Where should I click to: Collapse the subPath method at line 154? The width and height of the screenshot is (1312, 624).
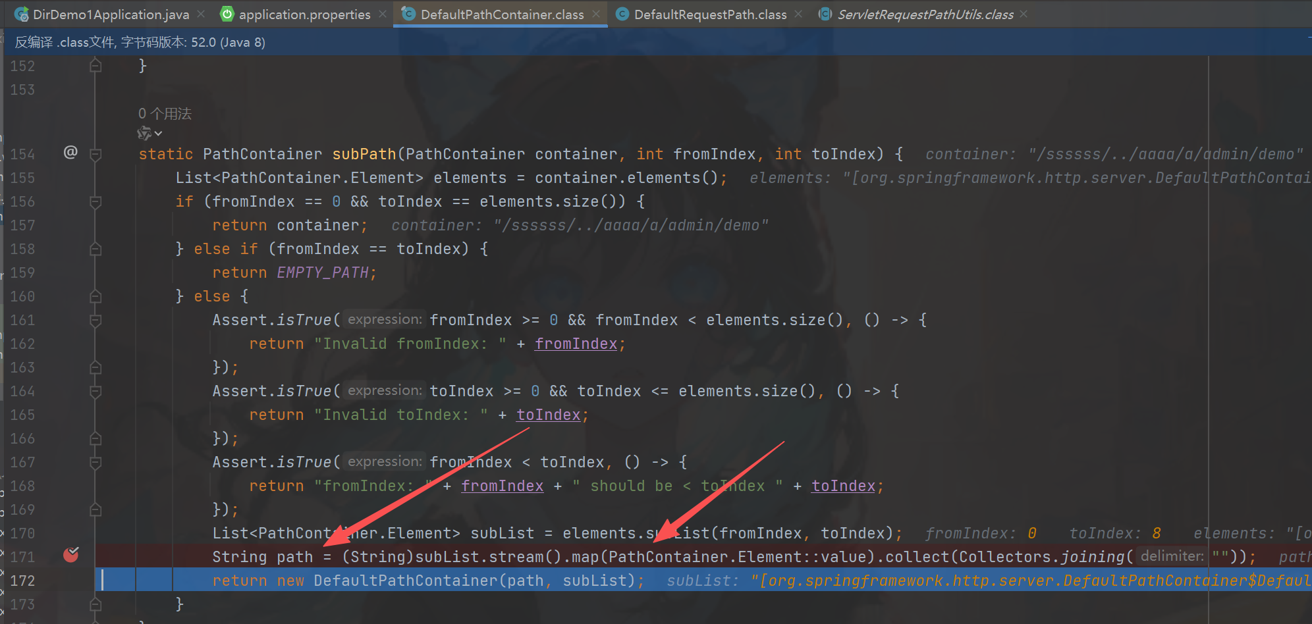point(96,155)
